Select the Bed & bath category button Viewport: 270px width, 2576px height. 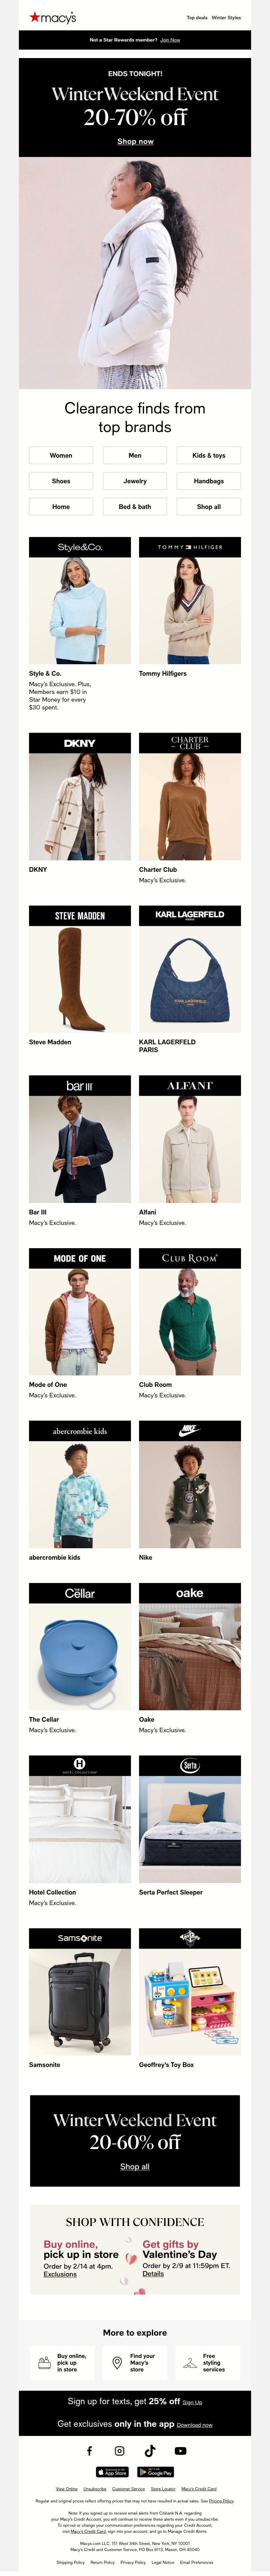click(x=135, y=507)
